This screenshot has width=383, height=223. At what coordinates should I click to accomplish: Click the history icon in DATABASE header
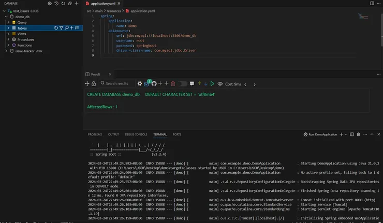56,3
